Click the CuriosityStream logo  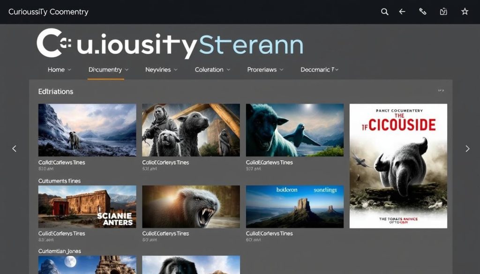click(169, 44)
